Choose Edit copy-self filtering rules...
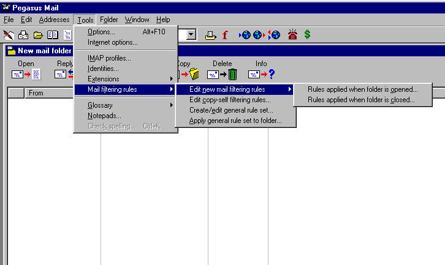The image size is (445, 265). (x=235, y=100)
